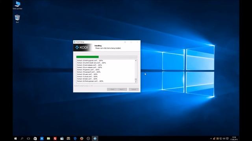The width and height of the screenshot is (252, 141).
Task: Select the Koš recycle bin desktop icon
Action: 17,19
